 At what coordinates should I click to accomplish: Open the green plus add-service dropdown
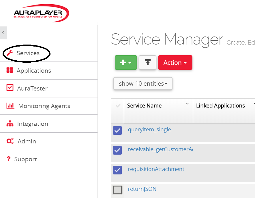tap(126, 63)
